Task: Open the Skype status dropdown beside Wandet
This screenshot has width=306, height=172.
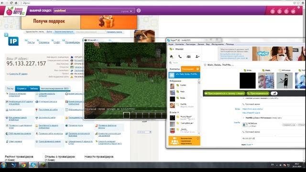Action: pos(172,49)
